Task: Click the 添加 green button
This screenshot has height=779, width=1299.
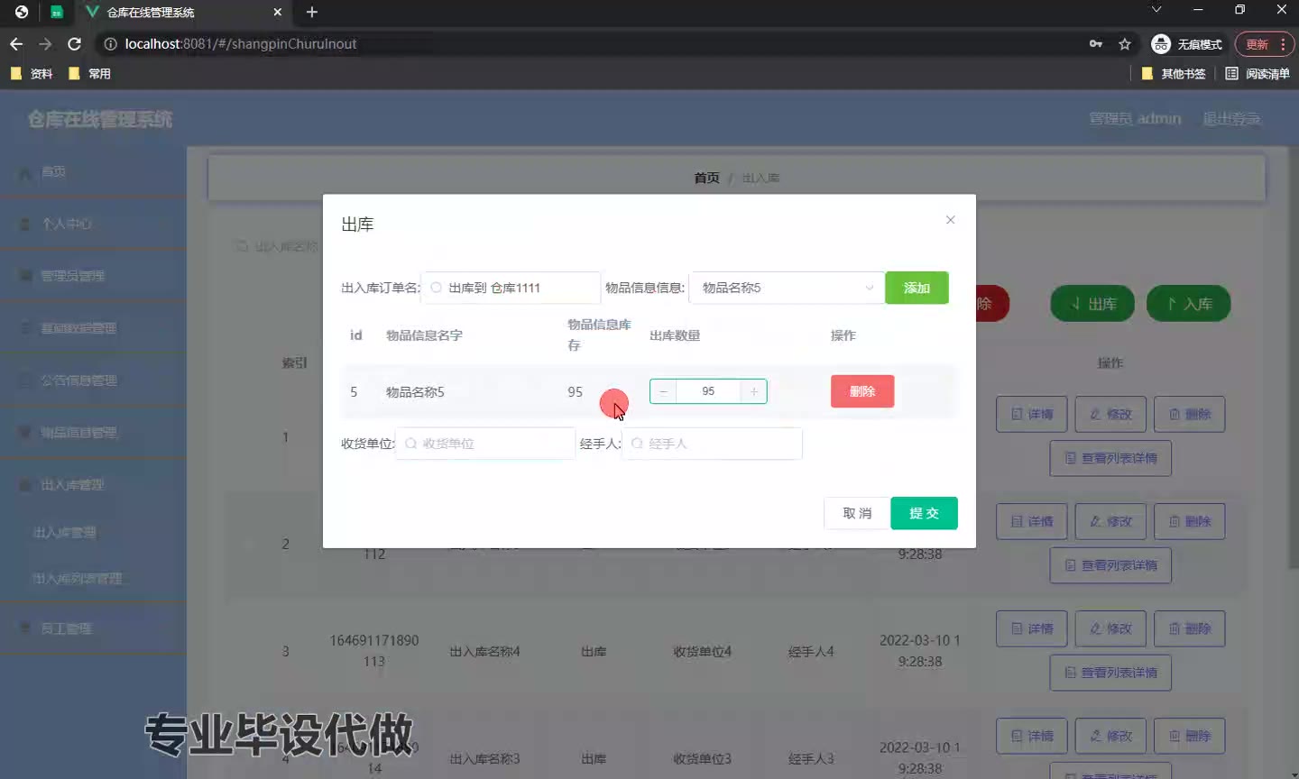Action: click(x=917, y=288)
